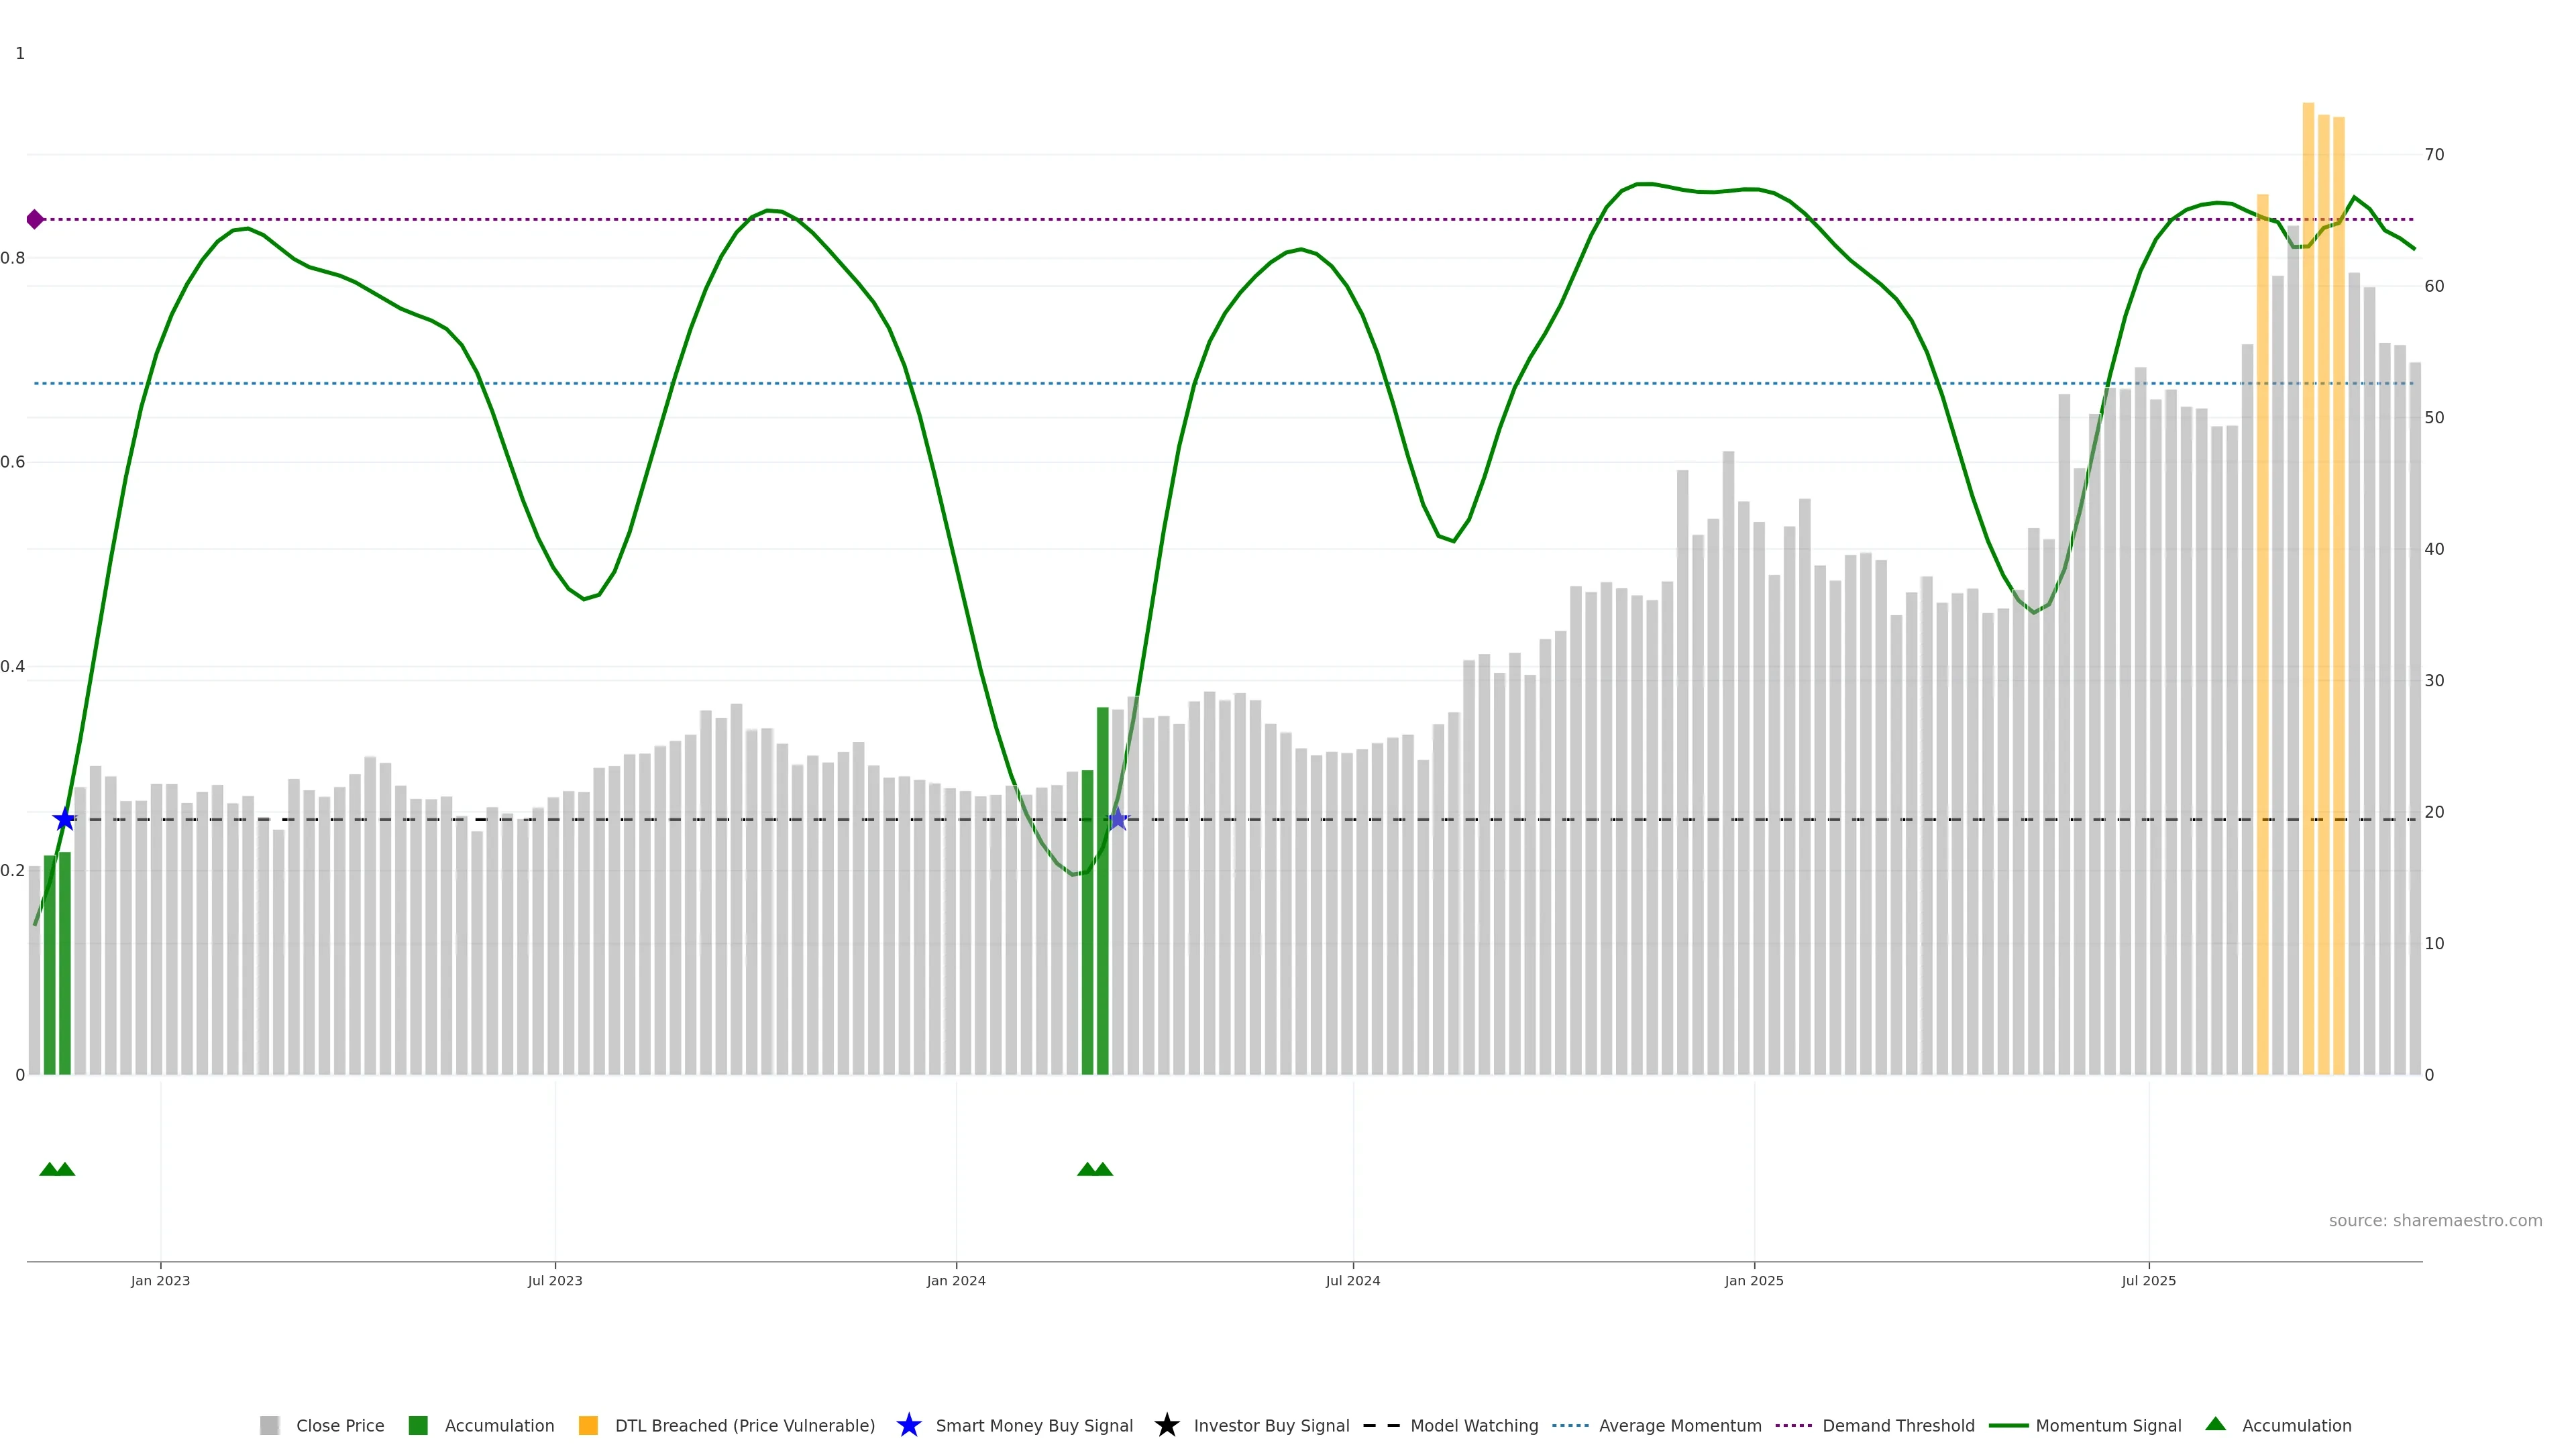
Task: Click the Jan 2025 axis label
Action: point(1753,1280)
